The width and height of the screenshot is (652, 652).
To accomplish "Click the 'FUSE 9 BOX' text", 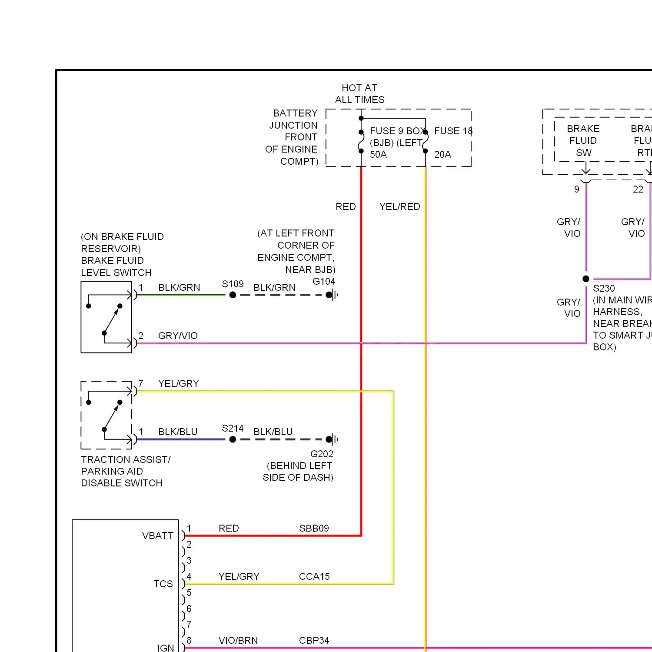I will coord(397,131).
